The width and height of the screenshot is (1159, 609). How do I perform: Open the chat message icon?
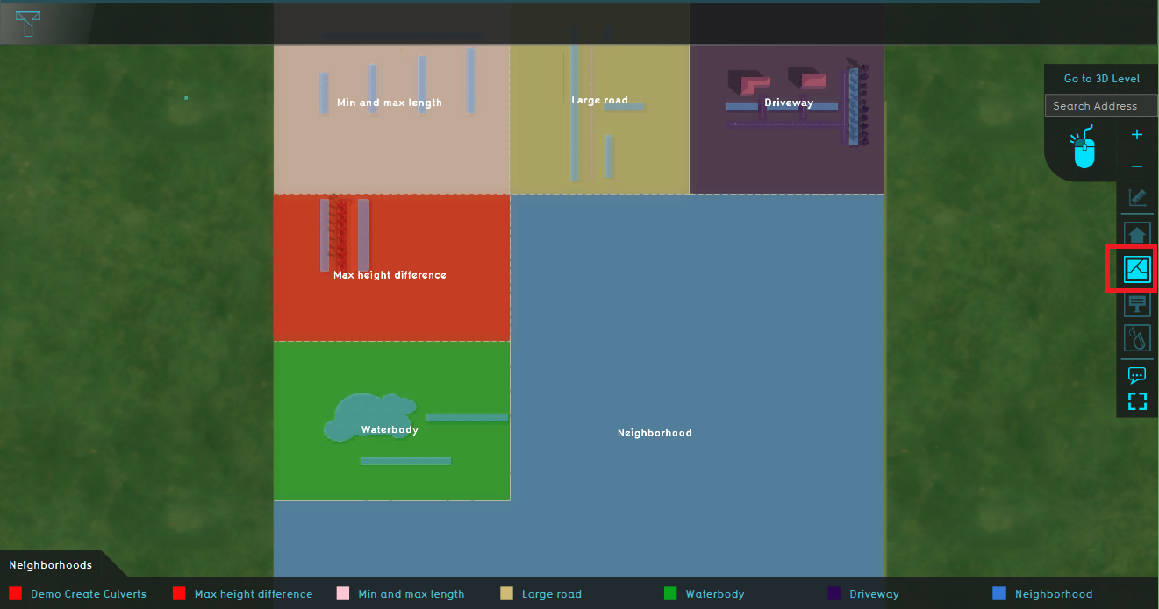(1136, 375)
